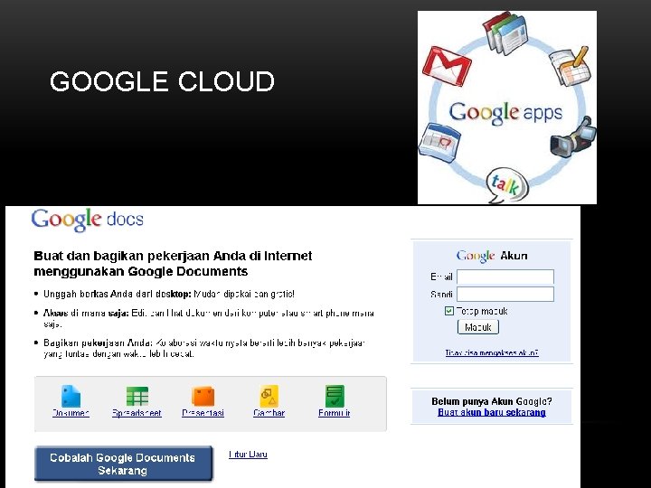Toggle the Tetap masuk checkbox
This screenshot has width=651, height=488.
[448, 311]
